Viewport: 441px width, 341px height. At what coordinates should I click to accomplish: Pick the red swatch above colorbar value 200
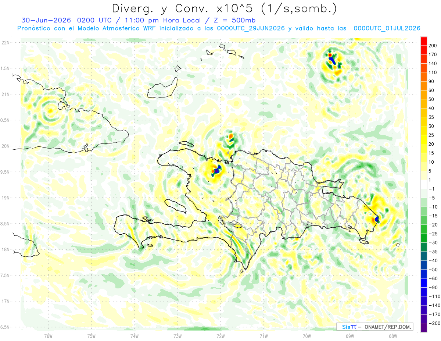(x=424, y=41)
